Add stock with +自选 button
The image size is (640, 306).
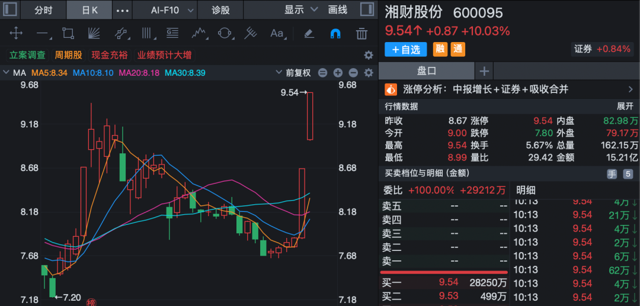tap(406, 50)
